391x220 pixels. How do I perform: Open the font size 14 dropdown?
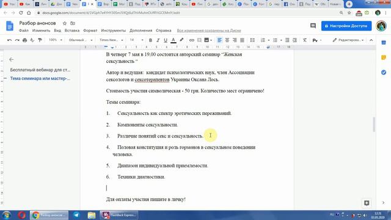coord(136,40)
